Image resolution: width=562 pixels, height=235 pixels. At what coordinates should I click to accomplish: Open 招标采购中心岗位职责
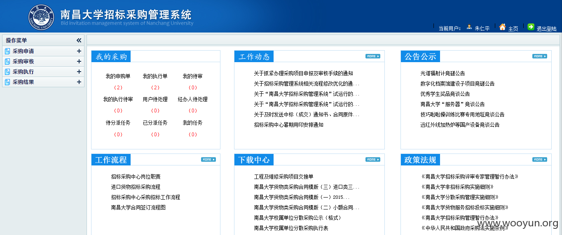136,177
